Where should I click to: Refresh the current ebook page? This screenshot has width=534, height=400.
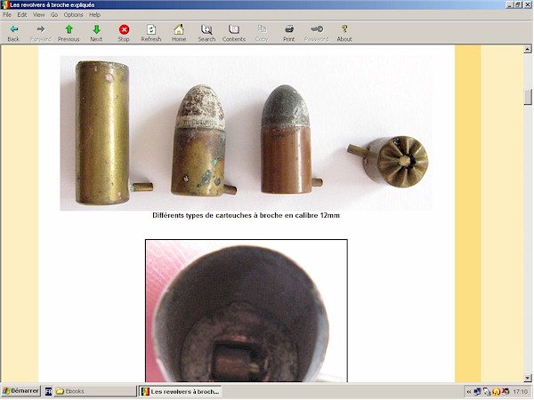[151, 34]
